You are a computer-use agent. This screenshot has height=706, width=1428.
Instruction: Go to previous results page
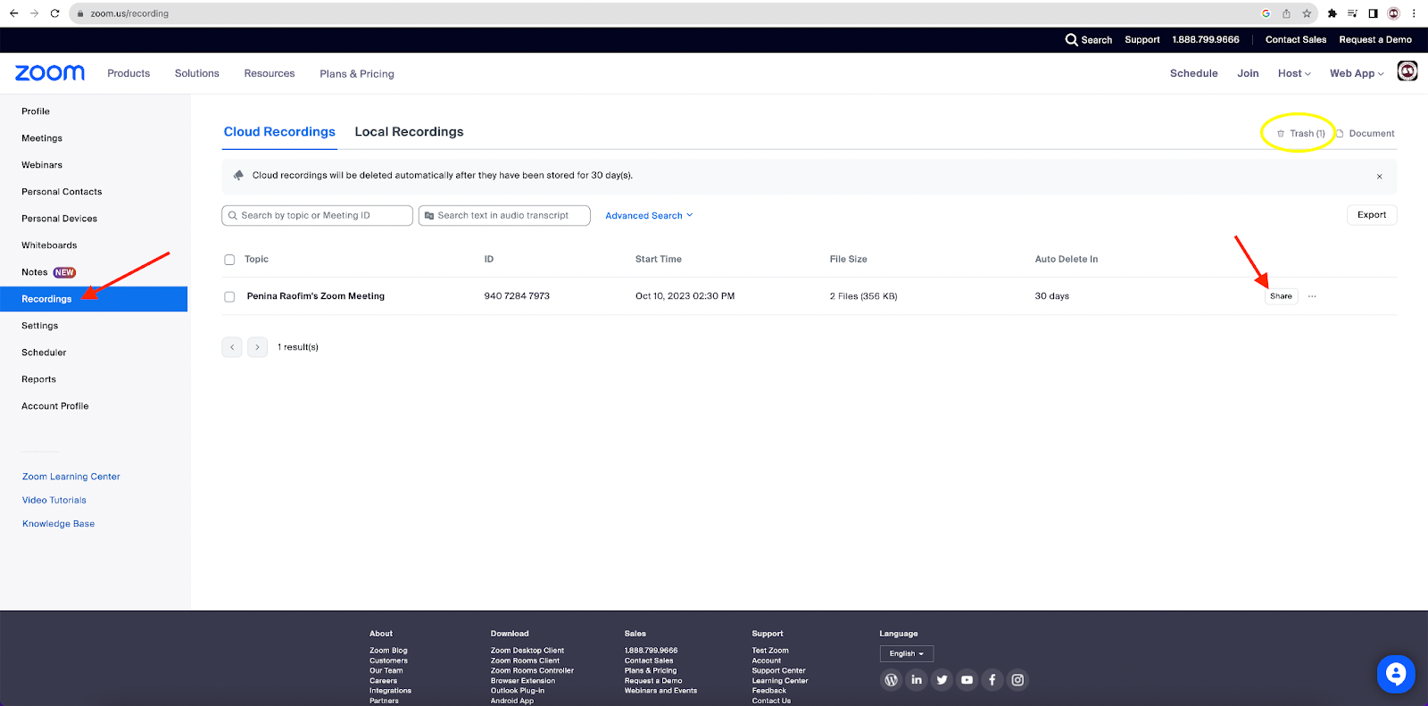coord(232,347)
